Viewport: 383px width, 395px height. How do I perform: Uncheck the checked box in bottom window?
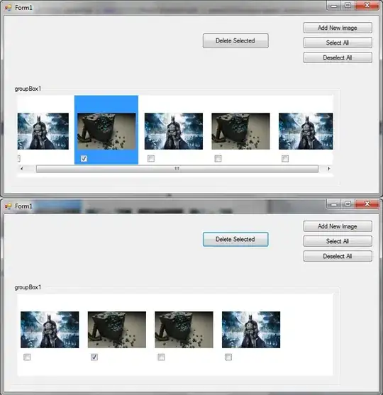[94, 357]
